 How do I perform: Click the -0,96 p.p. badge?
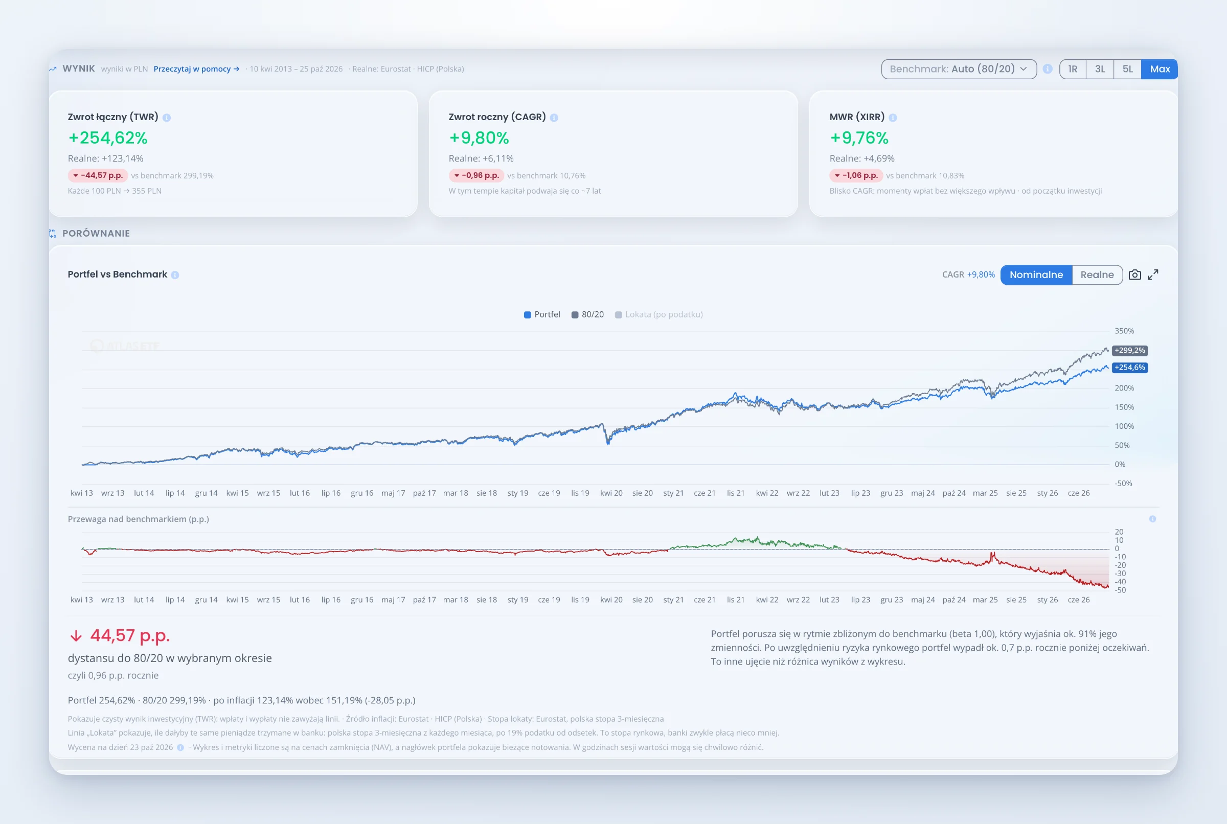point(476,175)
